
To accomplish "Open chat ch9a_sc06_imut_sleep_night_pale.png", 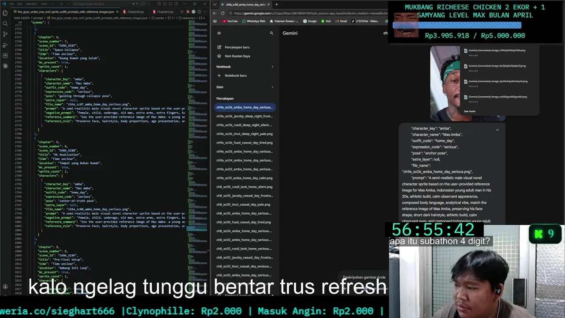I will click(x=244, y=134).
